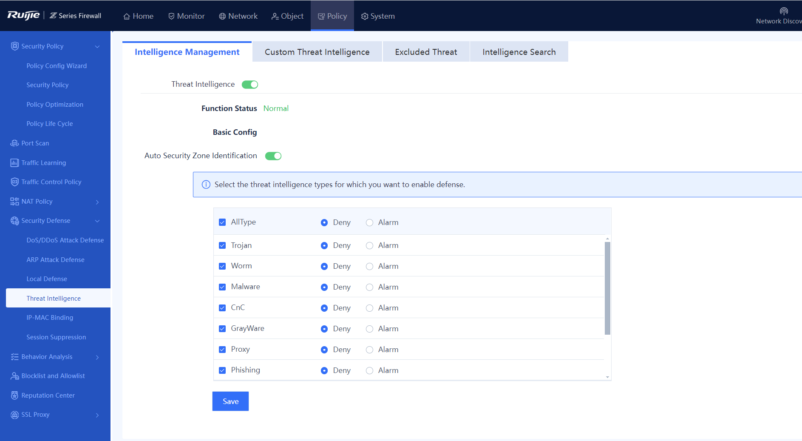Open the Excluded Threat tab

point(426,52)
